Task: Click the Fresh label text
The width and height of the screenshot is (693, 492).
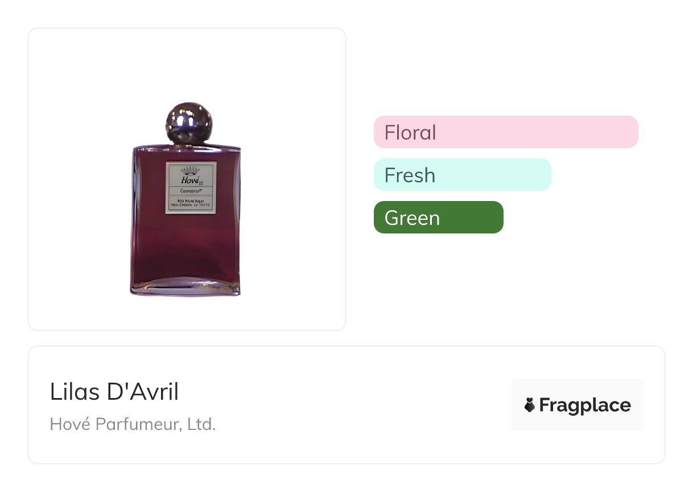Action: click(410, 175)
